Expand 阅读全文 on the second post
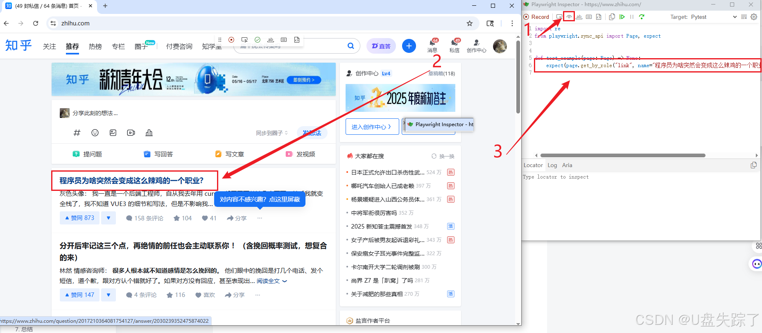This screenshot has height=333, width=762. coord(272,281)
